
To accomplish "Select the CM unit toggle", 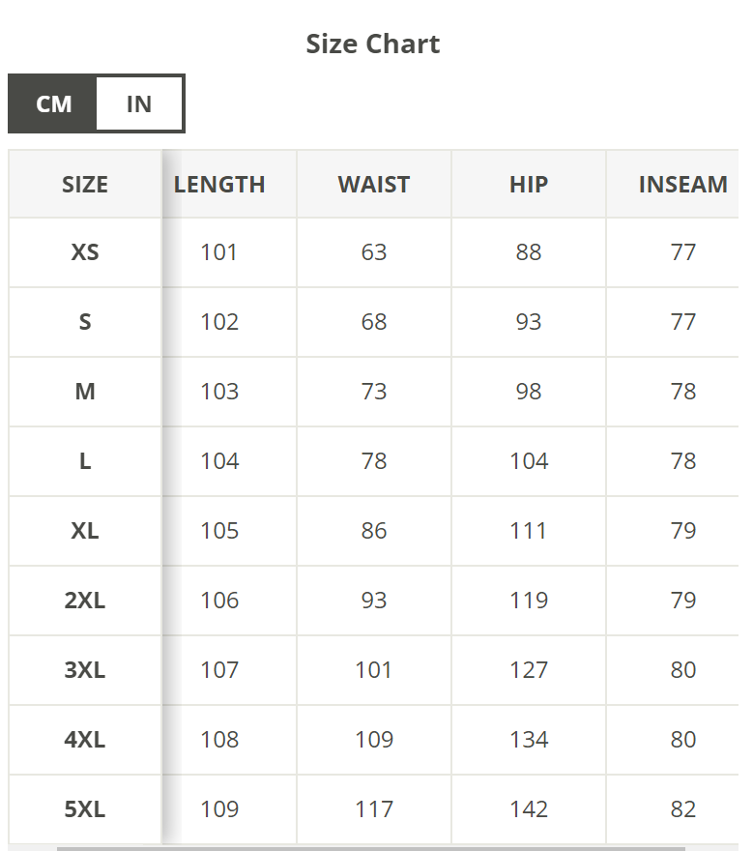I will [x=54, y=103].
